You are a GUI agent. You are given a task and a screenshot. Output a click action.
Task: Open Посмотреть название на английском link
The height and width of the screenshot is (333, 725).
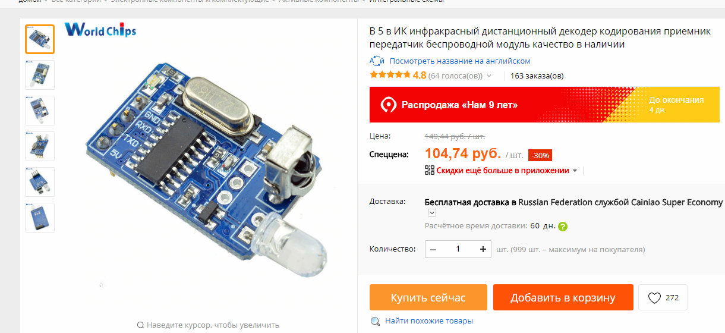[x=460, y=61]
